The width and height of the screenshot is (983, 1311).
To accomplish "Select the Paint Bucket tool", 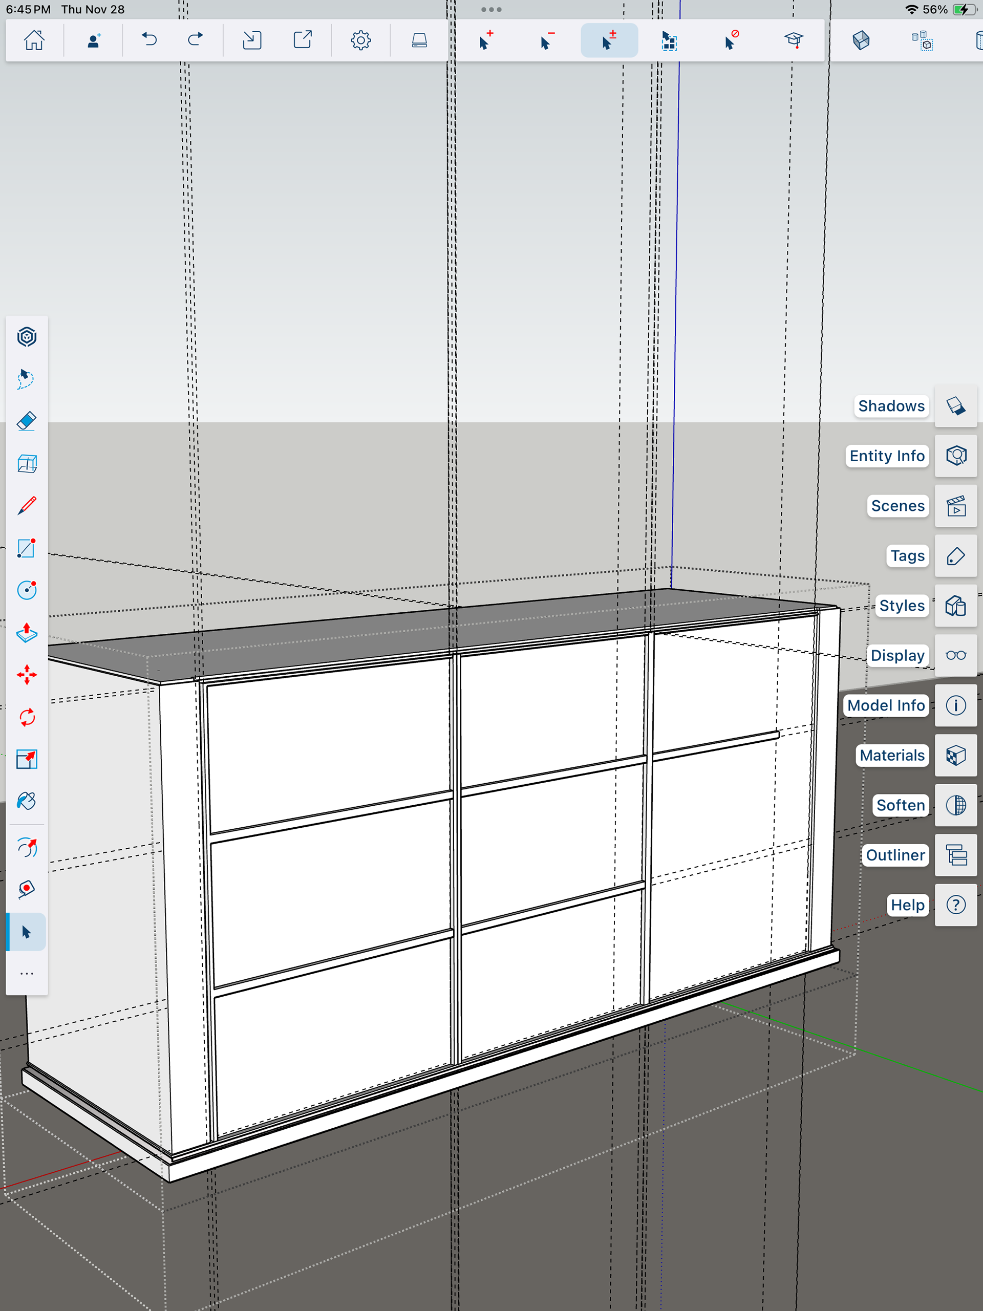I will tap(27, 801).
